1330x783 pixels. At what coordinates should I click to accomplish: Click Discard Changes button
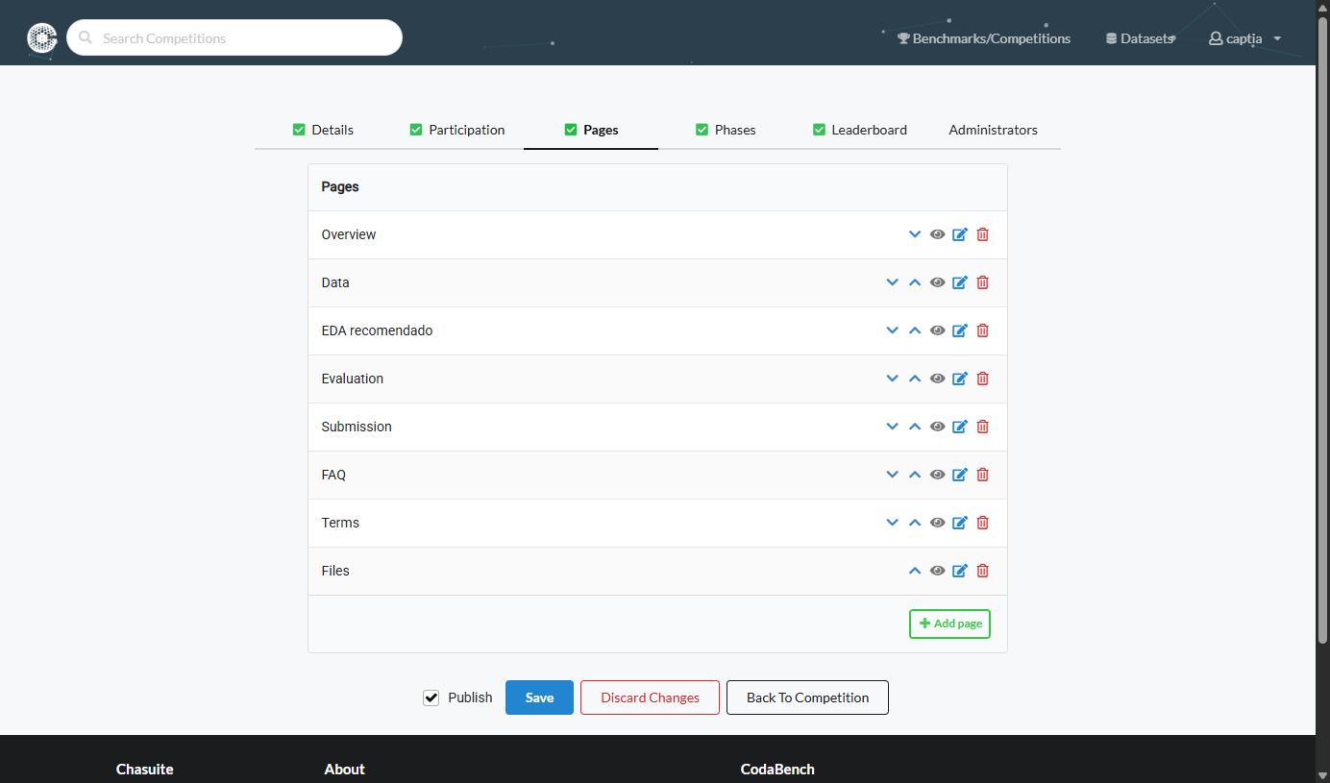point(650,697)
